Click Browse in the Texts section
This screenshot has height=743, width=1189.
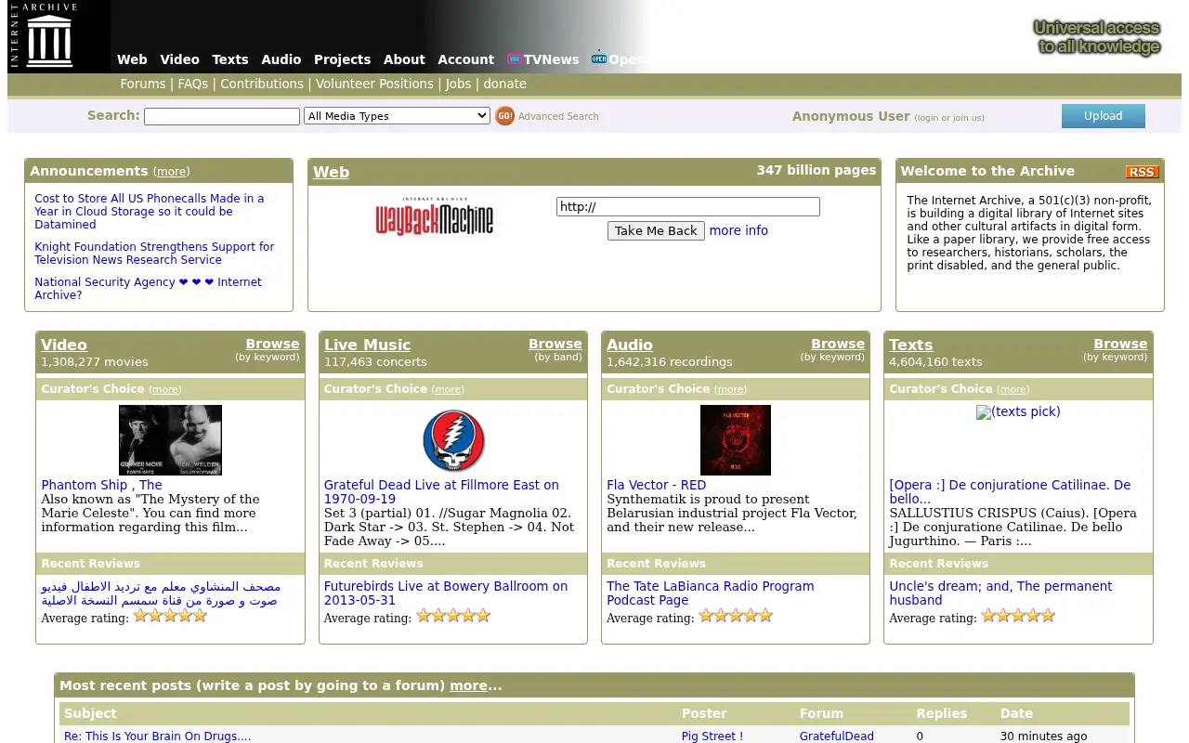click(1120, 344)
